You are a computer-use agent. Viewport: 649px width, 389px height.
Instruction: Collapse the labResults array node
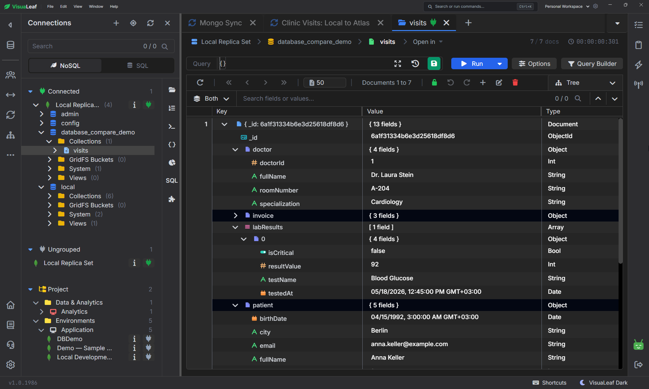235,227
